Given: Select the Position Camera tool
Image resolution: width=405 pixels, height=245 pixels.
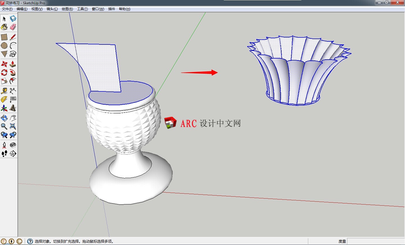Looking at the screenshot, I should [x=4, y=145].
